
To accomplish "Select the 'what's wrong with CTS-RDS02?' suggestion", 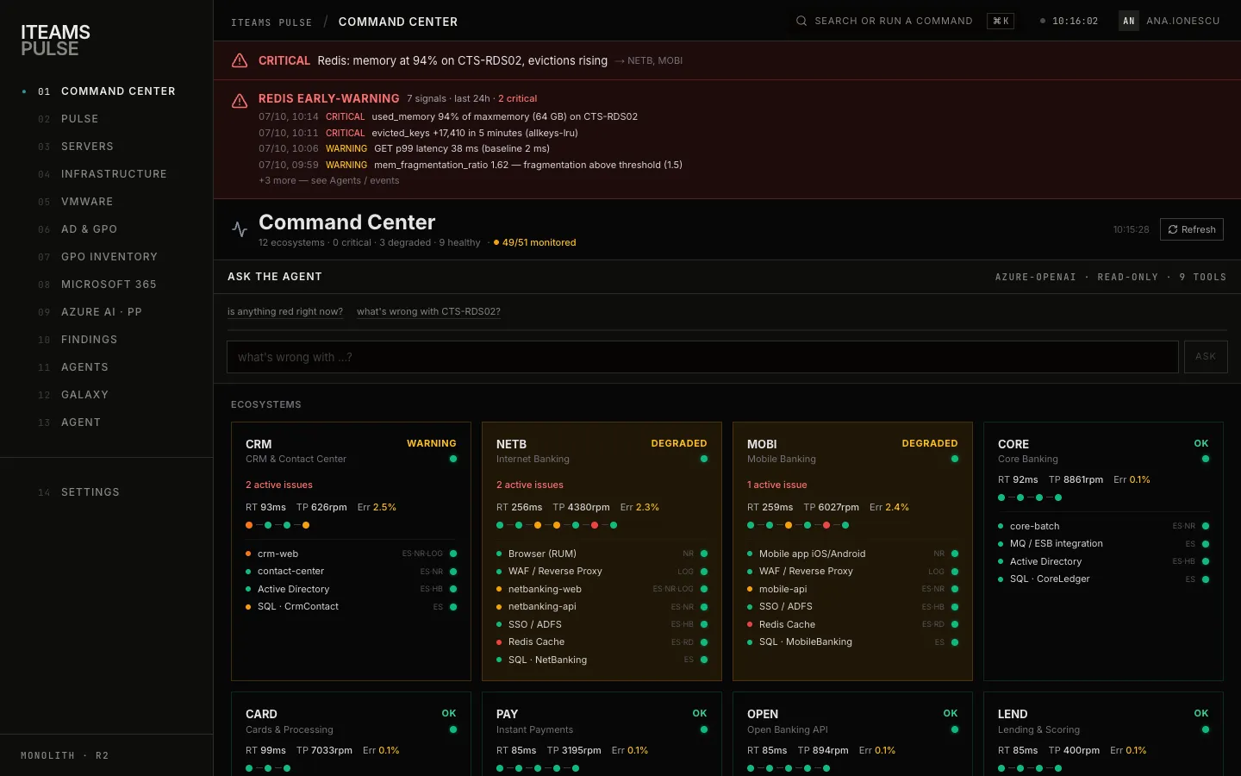I will [x=428, y=312].
